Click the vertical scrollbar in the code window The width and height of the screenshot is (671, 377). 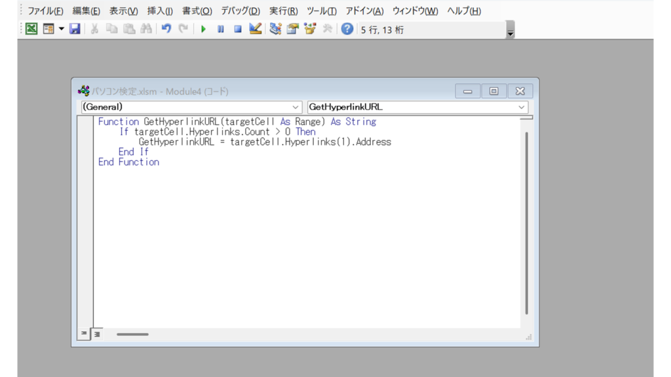526,223
